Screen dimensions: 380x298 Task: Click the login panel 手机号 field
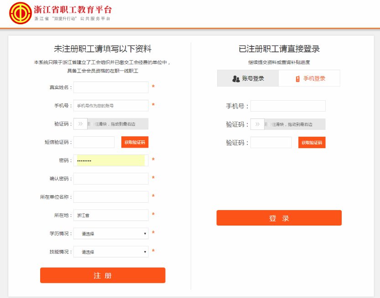(x=288, y=106)
